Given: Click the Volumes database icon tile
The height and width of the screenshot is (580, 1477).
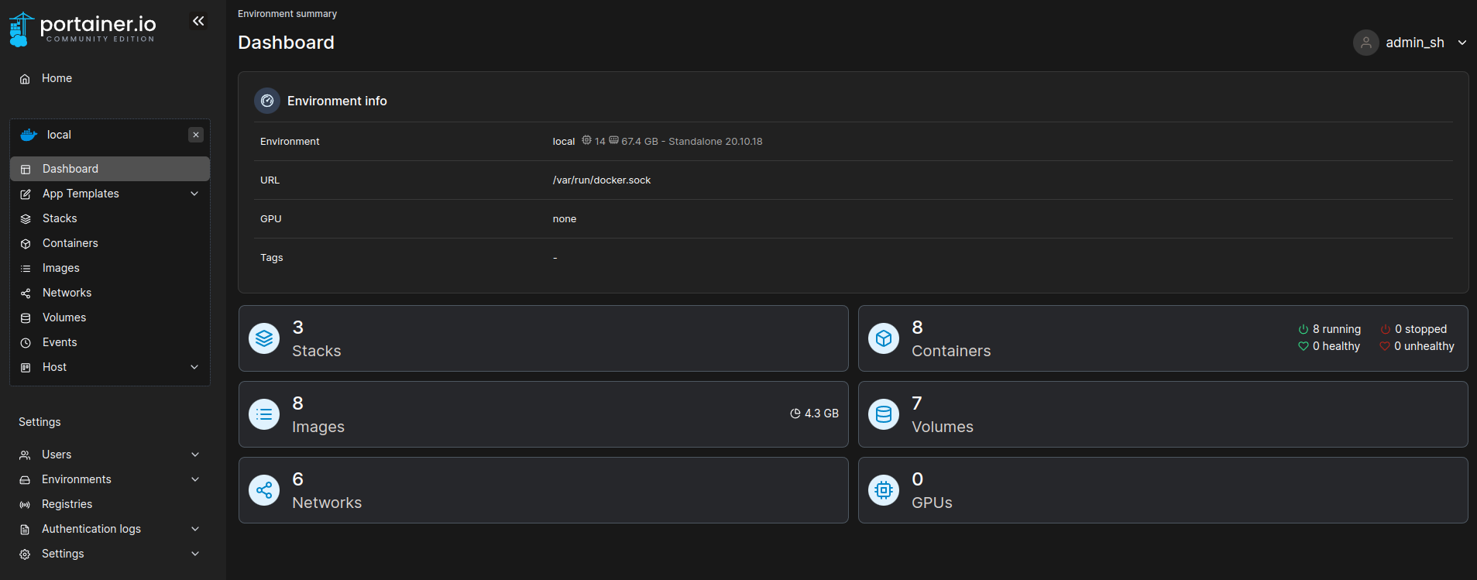Looking at the screenshot, I should tap(884, 414).
